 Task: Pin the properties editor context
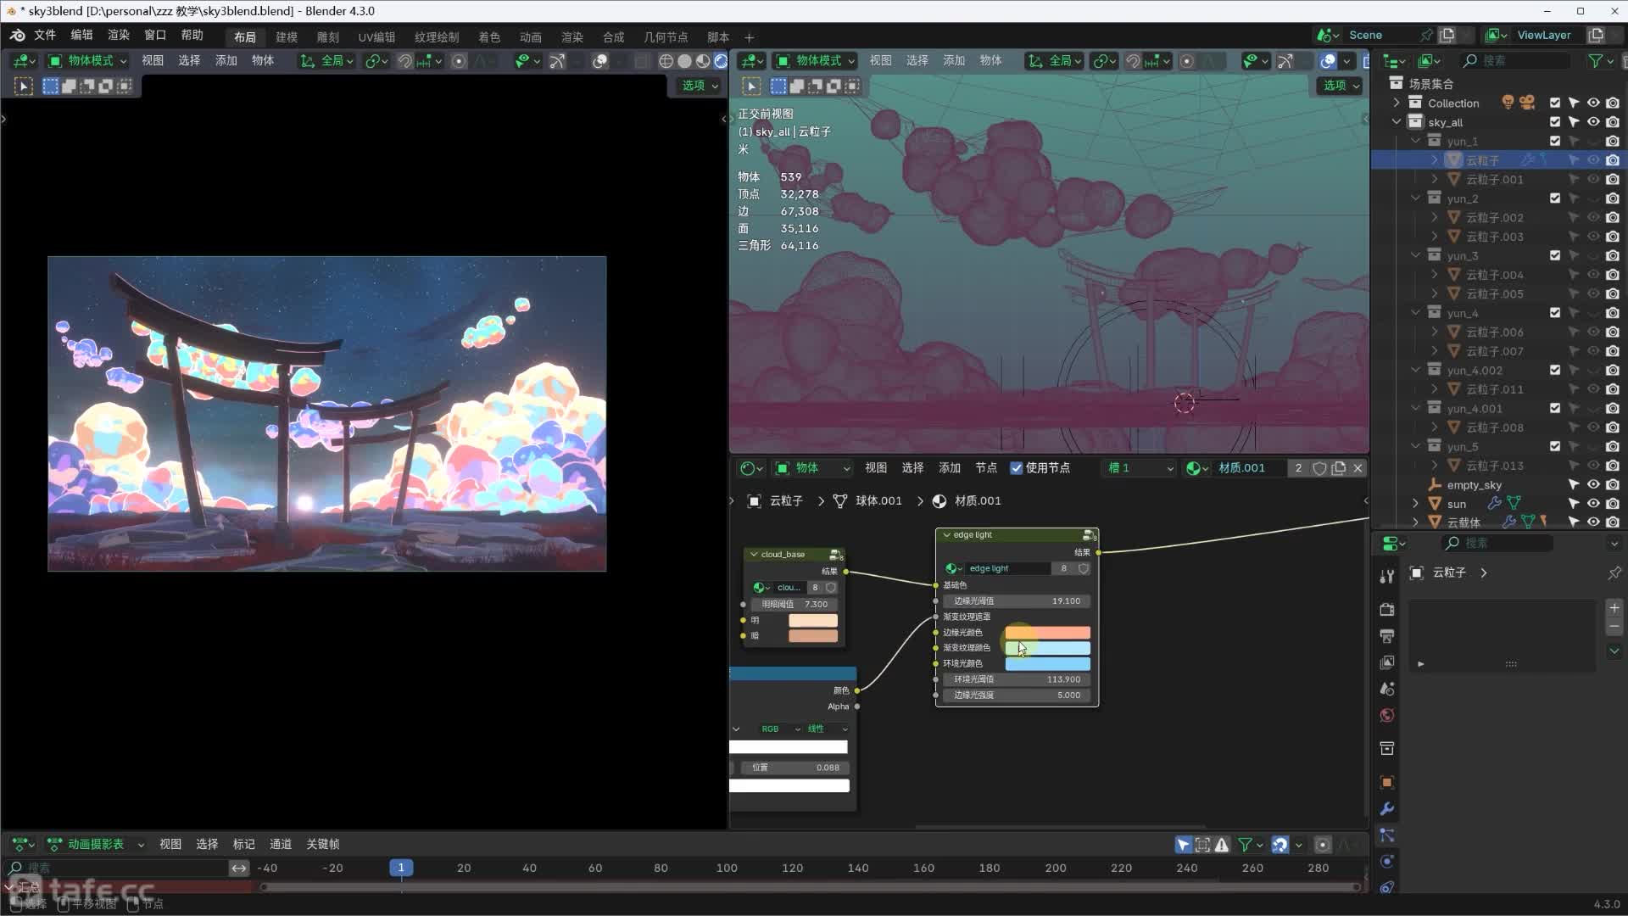pyautogui.click(x=1614, y=573)
